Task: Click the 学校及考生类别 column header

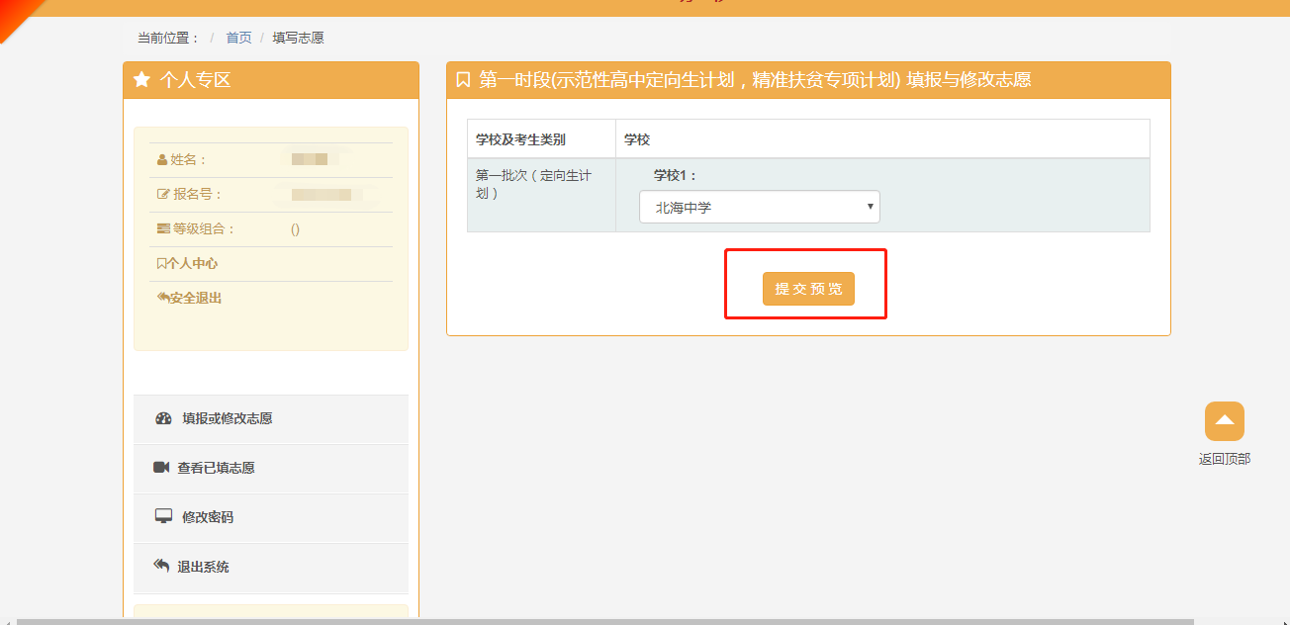Action: 520,139
